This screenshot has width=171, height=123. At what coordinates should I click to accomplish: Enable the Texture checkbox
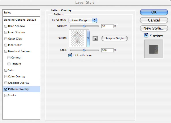pyautogui.click(x=9, y=64)
